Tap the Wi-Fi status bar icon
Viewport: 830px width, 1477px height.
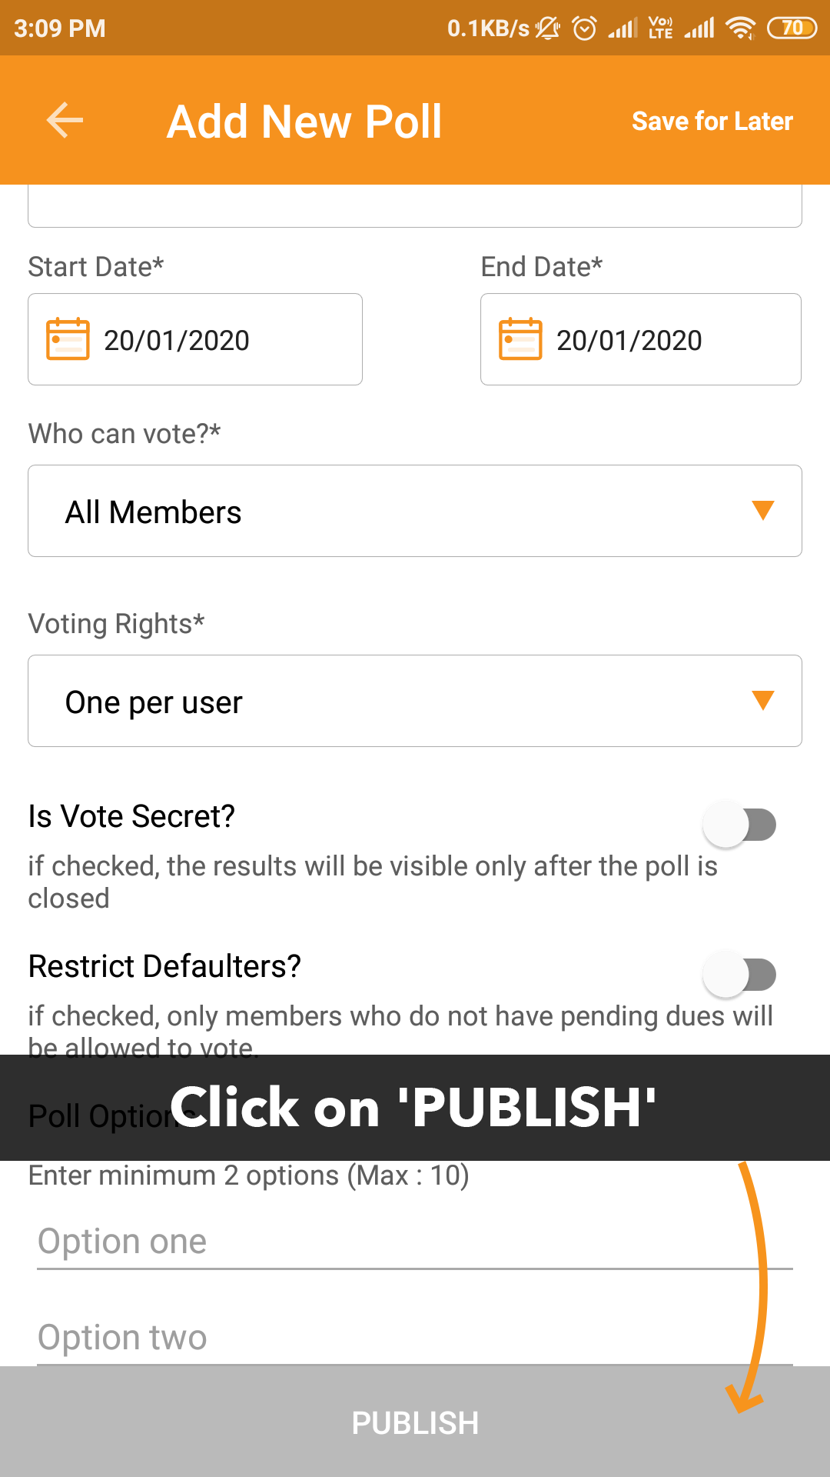coord(740,28)
